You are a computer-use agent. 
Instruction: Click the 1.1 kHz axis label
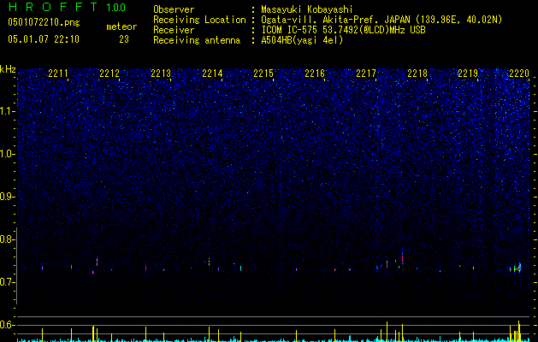click(8, 111)
